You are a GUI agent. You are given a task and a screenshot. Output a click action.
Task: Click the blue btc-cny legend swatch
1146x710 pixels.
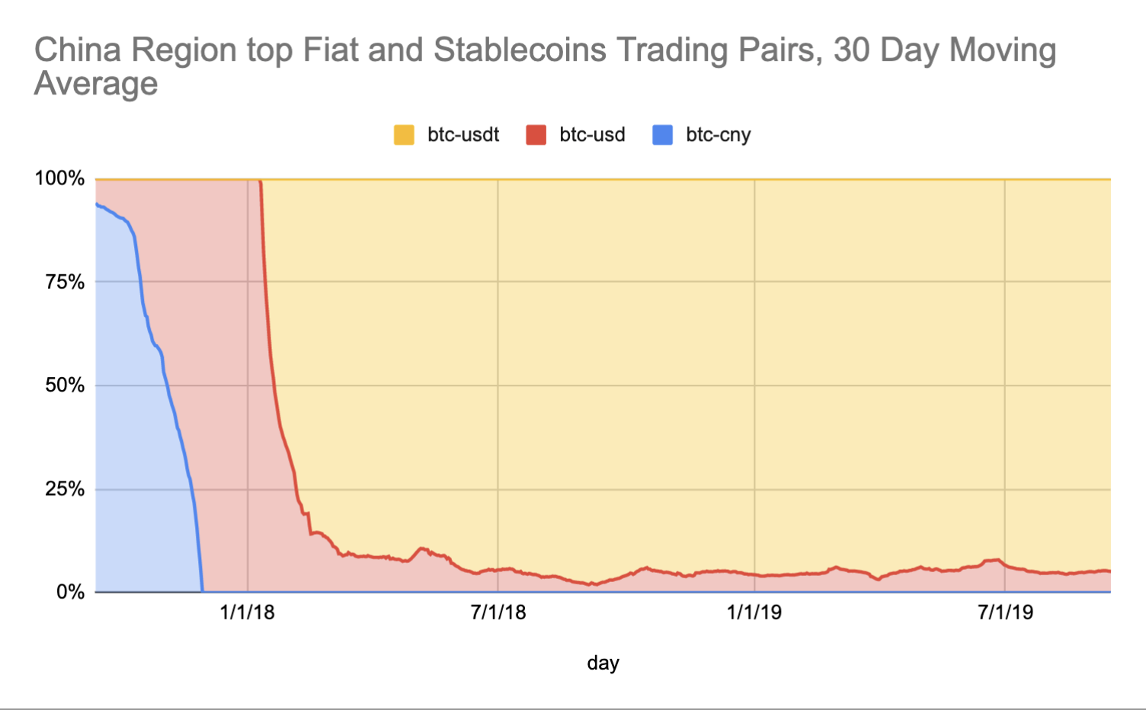(x=663, y=135)
